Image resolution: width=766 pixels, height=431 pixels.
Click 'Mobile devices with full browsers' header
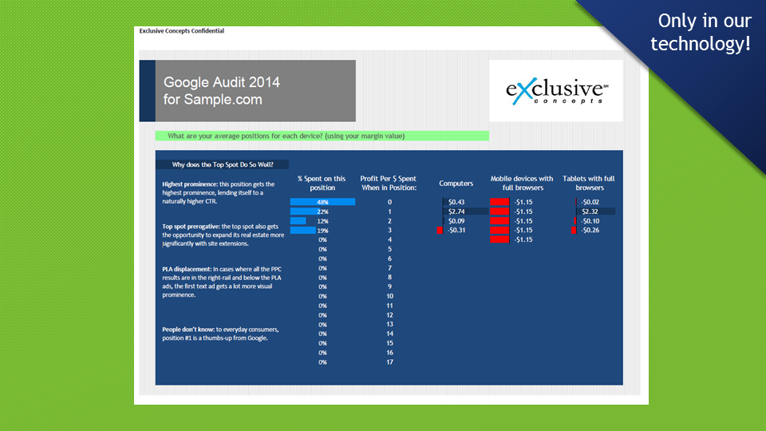(522, 184)
